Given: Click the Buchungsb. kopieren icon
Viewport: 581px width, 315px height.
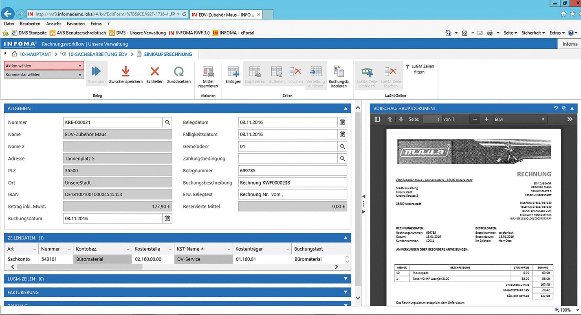Looking at the screenshot, I should click(339, 72).
